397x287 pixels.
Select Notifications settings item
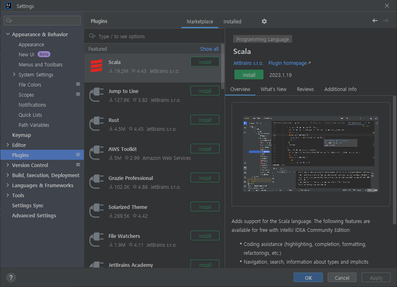click(x=32, y=105)
